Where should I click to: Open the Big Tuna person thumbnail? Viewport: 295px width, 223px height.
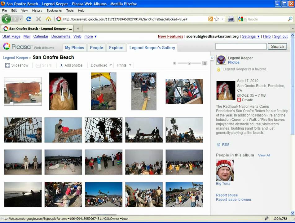click(225, 170)
